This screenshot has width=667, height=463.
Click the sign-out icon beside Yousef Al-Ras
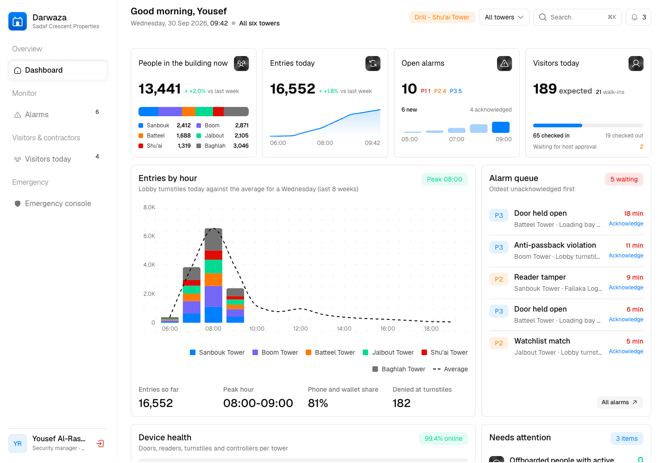(100, 444)
